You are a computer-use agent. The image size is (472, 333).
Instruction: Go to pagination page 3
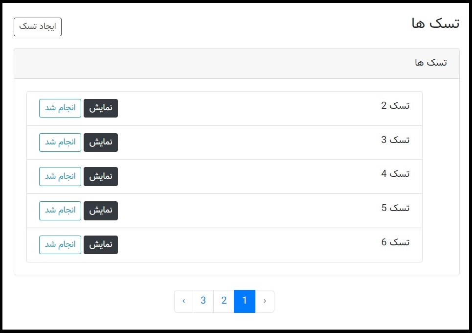point(203,301)
